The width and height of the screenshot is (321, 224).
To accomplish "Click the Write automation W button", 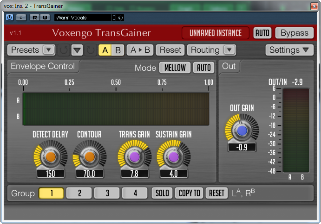I will tap(45, 18).
